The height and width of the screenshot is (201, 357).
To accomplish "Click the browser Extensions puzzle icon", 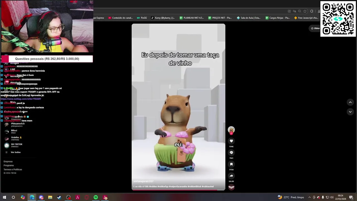I will coord(312,11).
